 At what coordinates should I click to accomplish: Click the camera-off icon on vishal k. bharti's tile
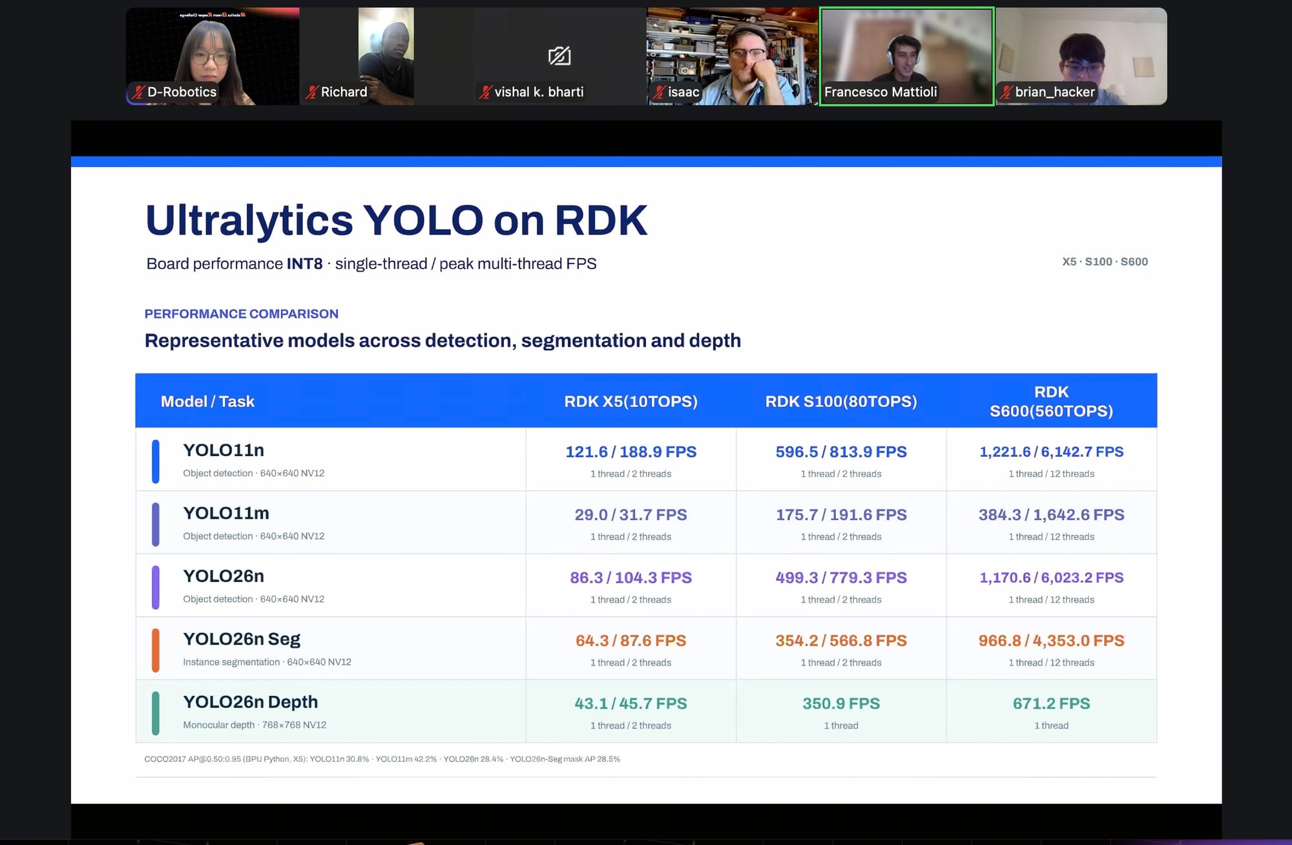[x=559, y=56]
